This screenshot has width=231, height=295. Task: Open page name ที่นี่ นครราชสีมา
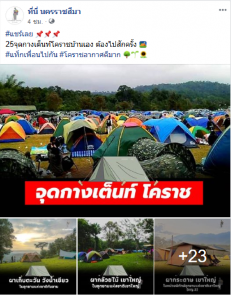point(54,12)
